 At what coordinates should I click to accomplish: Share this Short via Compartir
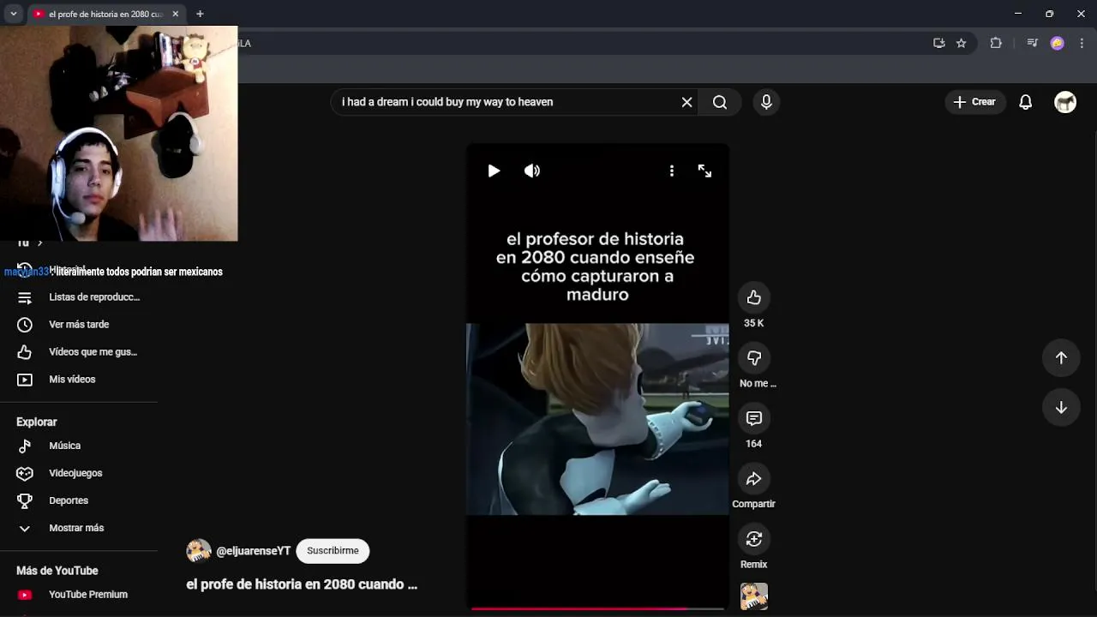754,478
